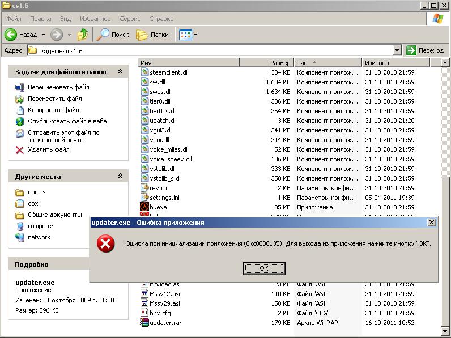Select the Mssv12.asi file icon
The height and width of the screenshot is (338, 451).
pos(144,293)
